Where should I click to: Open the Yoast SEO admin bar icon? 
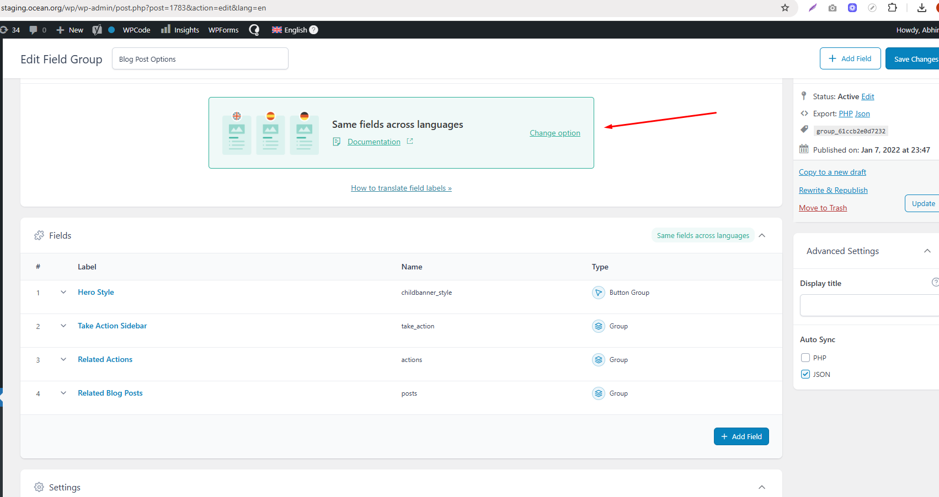click(97, 30)
